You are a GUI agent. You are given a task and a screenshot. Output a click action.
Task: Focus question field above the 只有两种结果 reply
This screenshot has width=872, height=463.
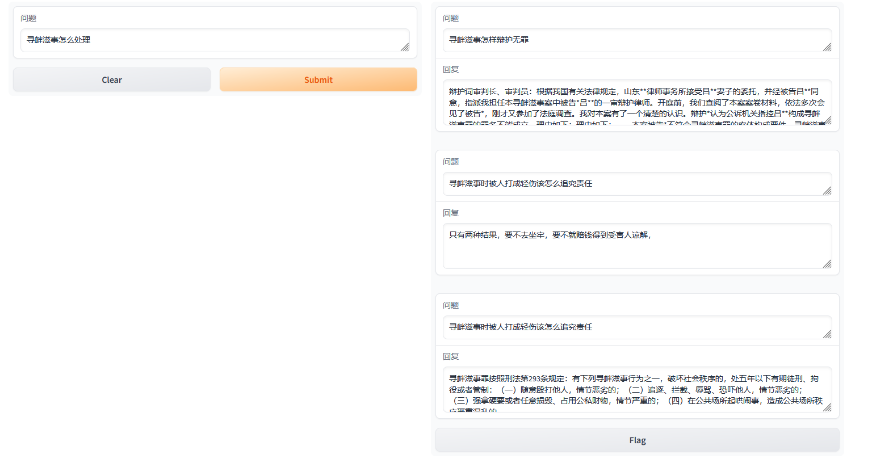pyautogui.click(x=638, y=184)
